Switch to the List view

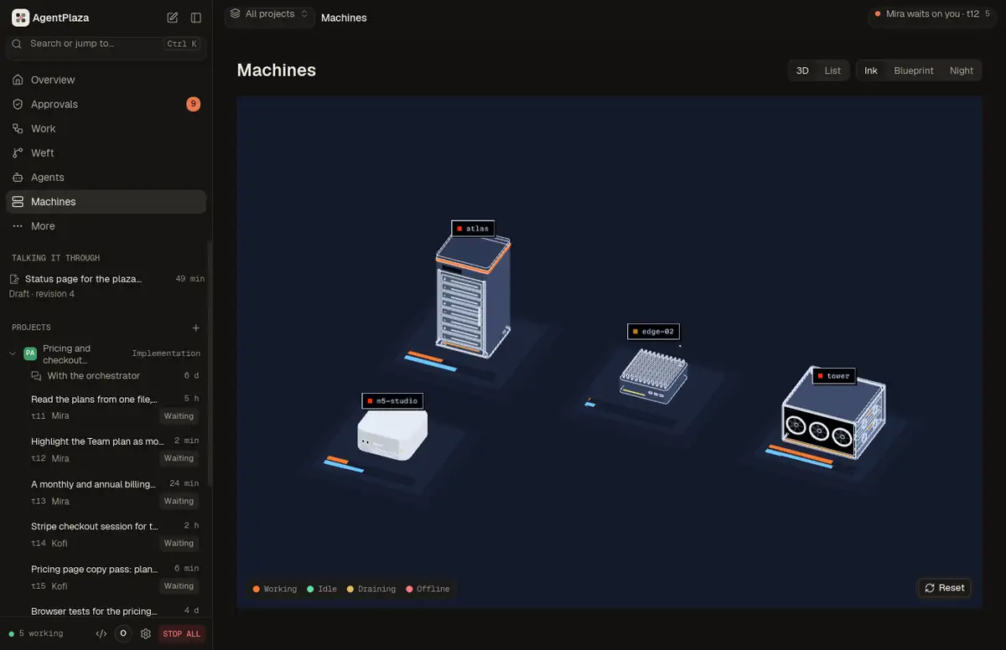coord(832,70)
